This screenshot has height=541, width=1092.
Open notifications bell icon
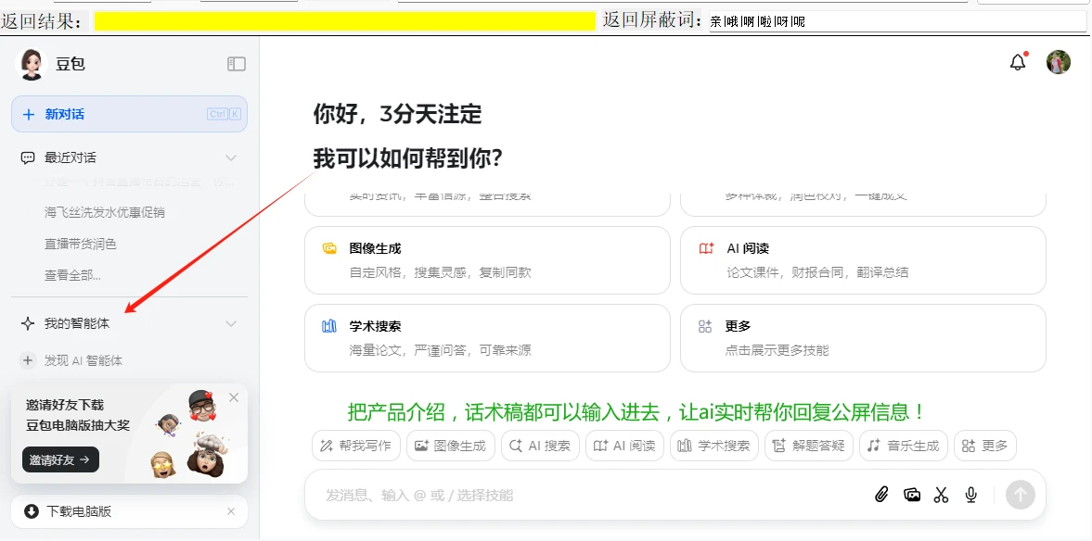[1018, 62]
